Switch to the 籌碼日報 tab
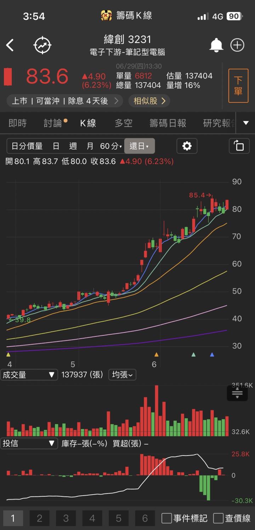This screenshot has width=255, height=530. [168, 123]
